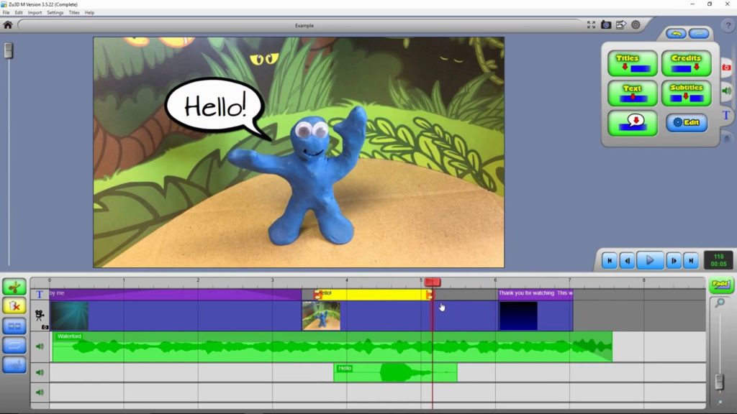Open the fullscreen preview icon
The height and width of the screenshot is (414, 737).
[591, 25]
